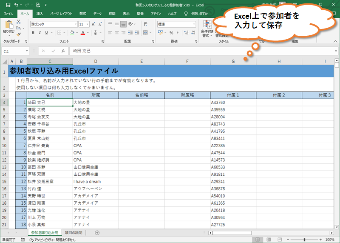Open print preview from the quick access toolbar
Image resolution: width=340 pixels, height=243 pixels.
tap(38, 5)
